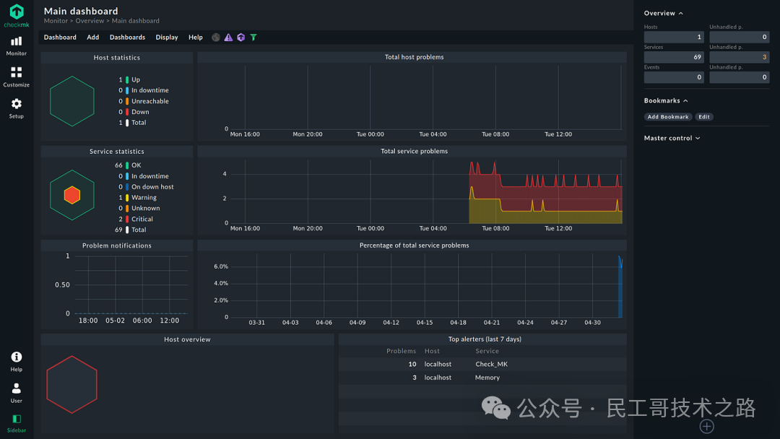This screenshot has width=780, height=439.
Task: Click the Service statistics title
Action: [117, 152]
